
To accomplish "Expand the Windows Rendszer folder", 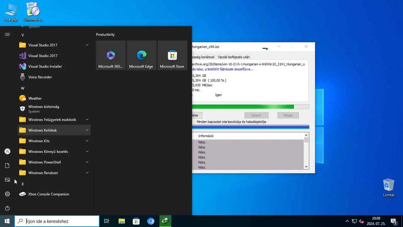I will 54,173.
